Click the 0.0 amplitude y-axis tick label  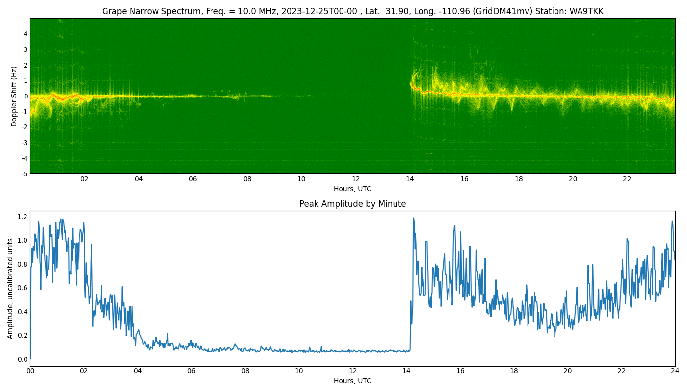pyautogui.click(x=23, y=359)
